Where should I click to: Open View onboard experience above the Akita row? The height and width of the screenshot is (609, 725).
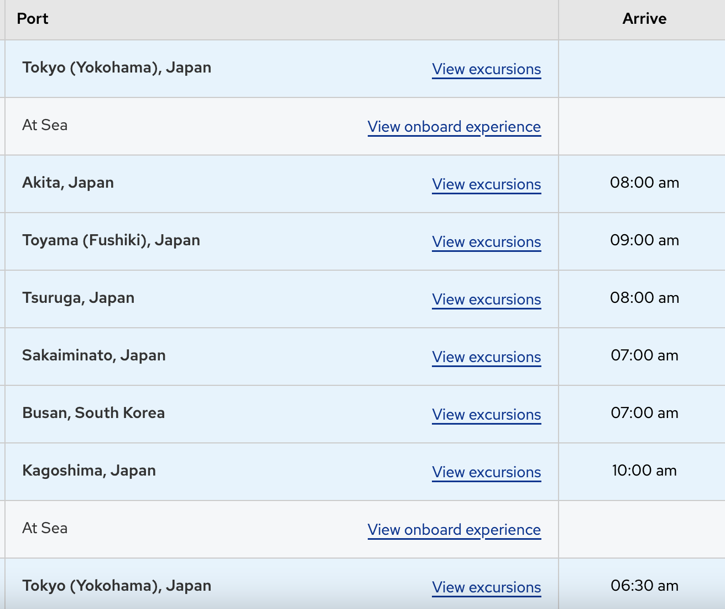454,127
